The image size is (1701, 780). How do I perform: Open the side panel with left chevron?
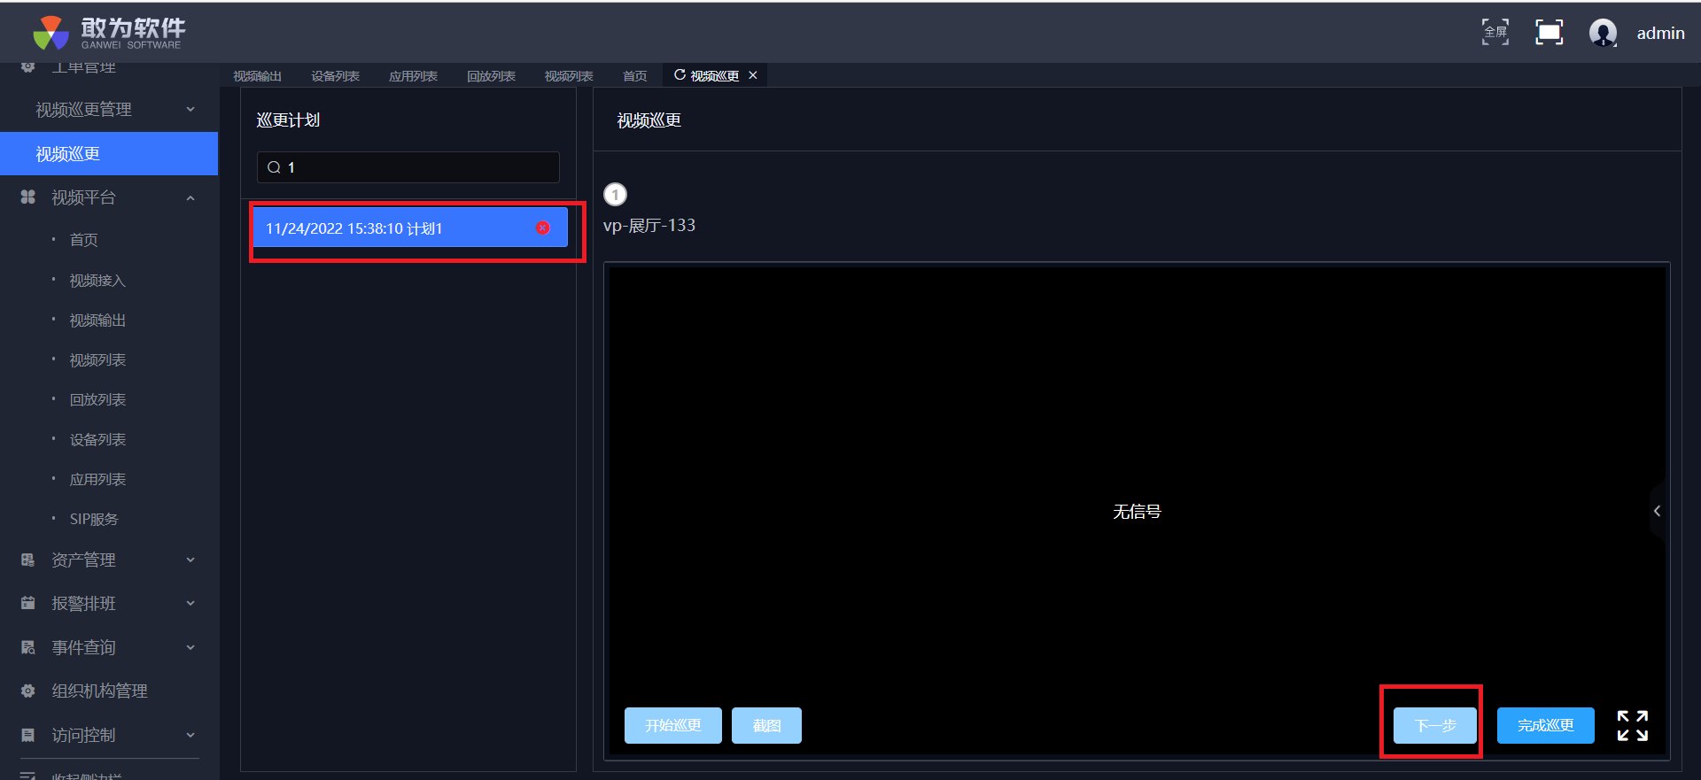(1657, 511)
